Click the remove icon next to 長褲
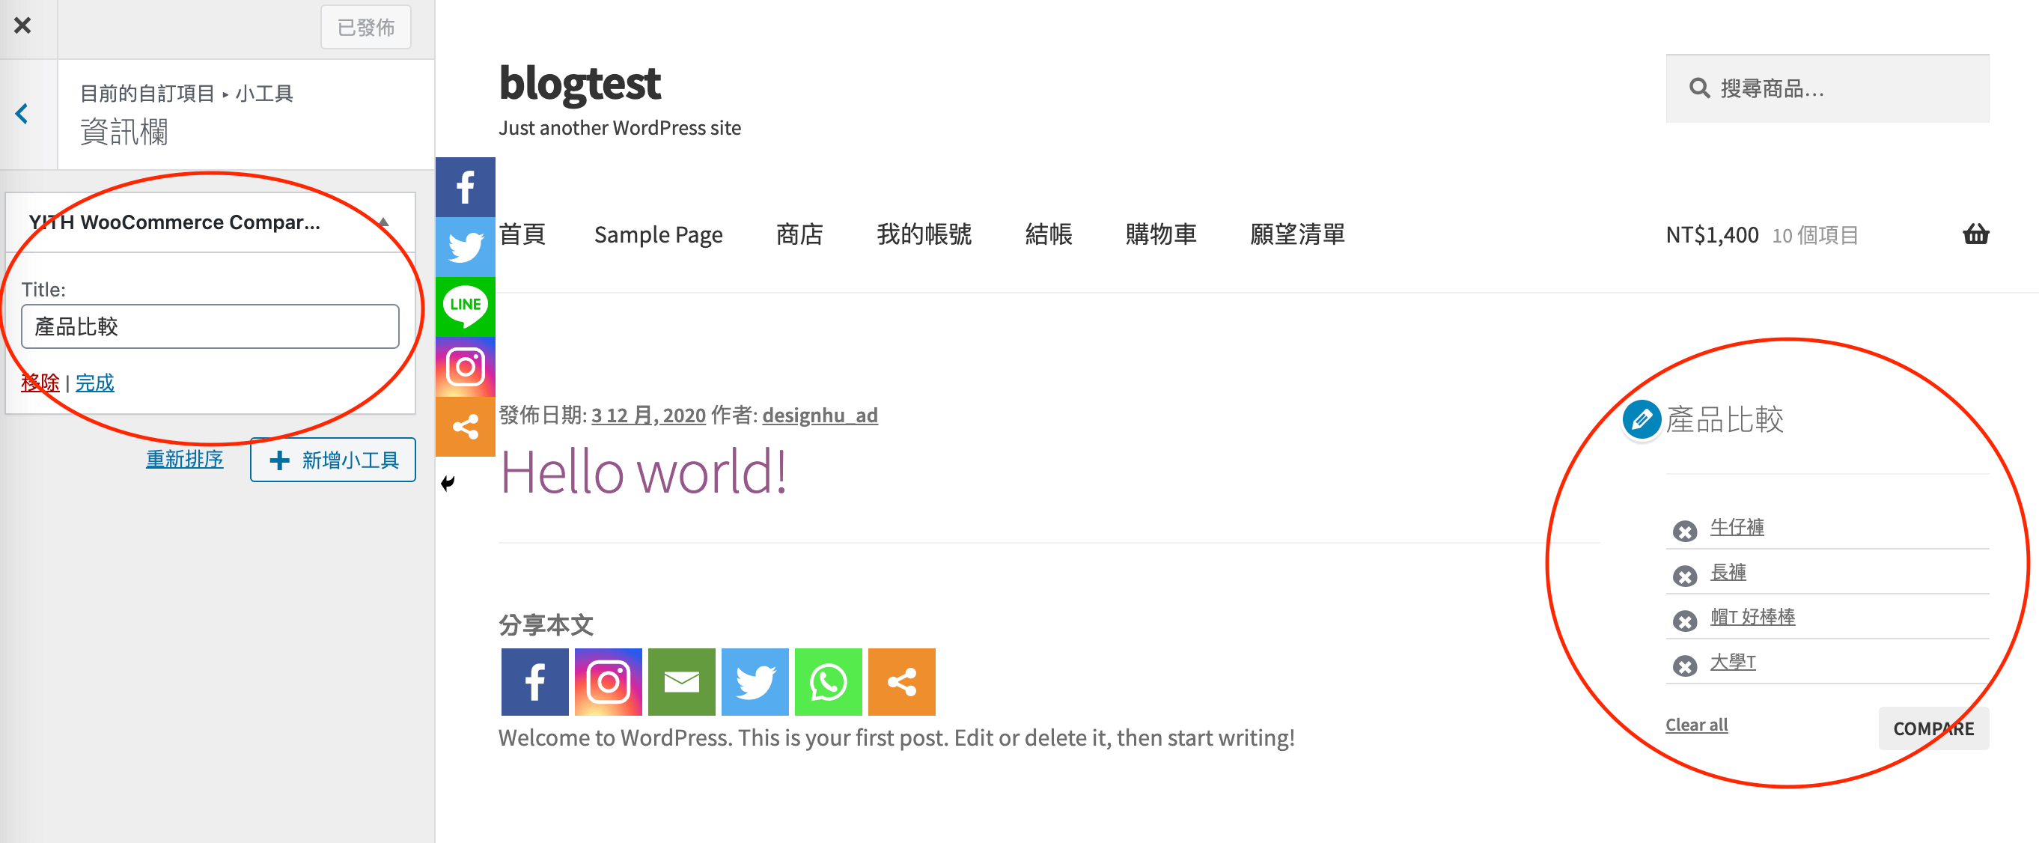The height and width of the screenshot is (843, 2039). [x=1681, y=573]
